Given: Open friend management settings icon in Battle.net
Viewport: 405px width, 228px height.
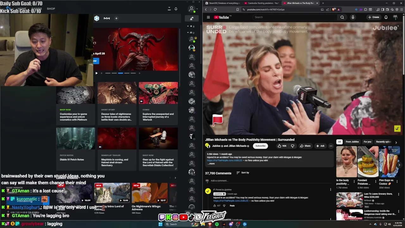Looking at the screenshot, I should (191, 18).
